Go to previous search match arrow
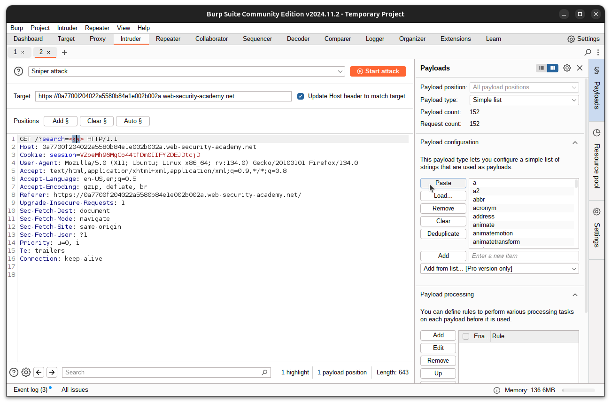 click(x=39, y=372)
